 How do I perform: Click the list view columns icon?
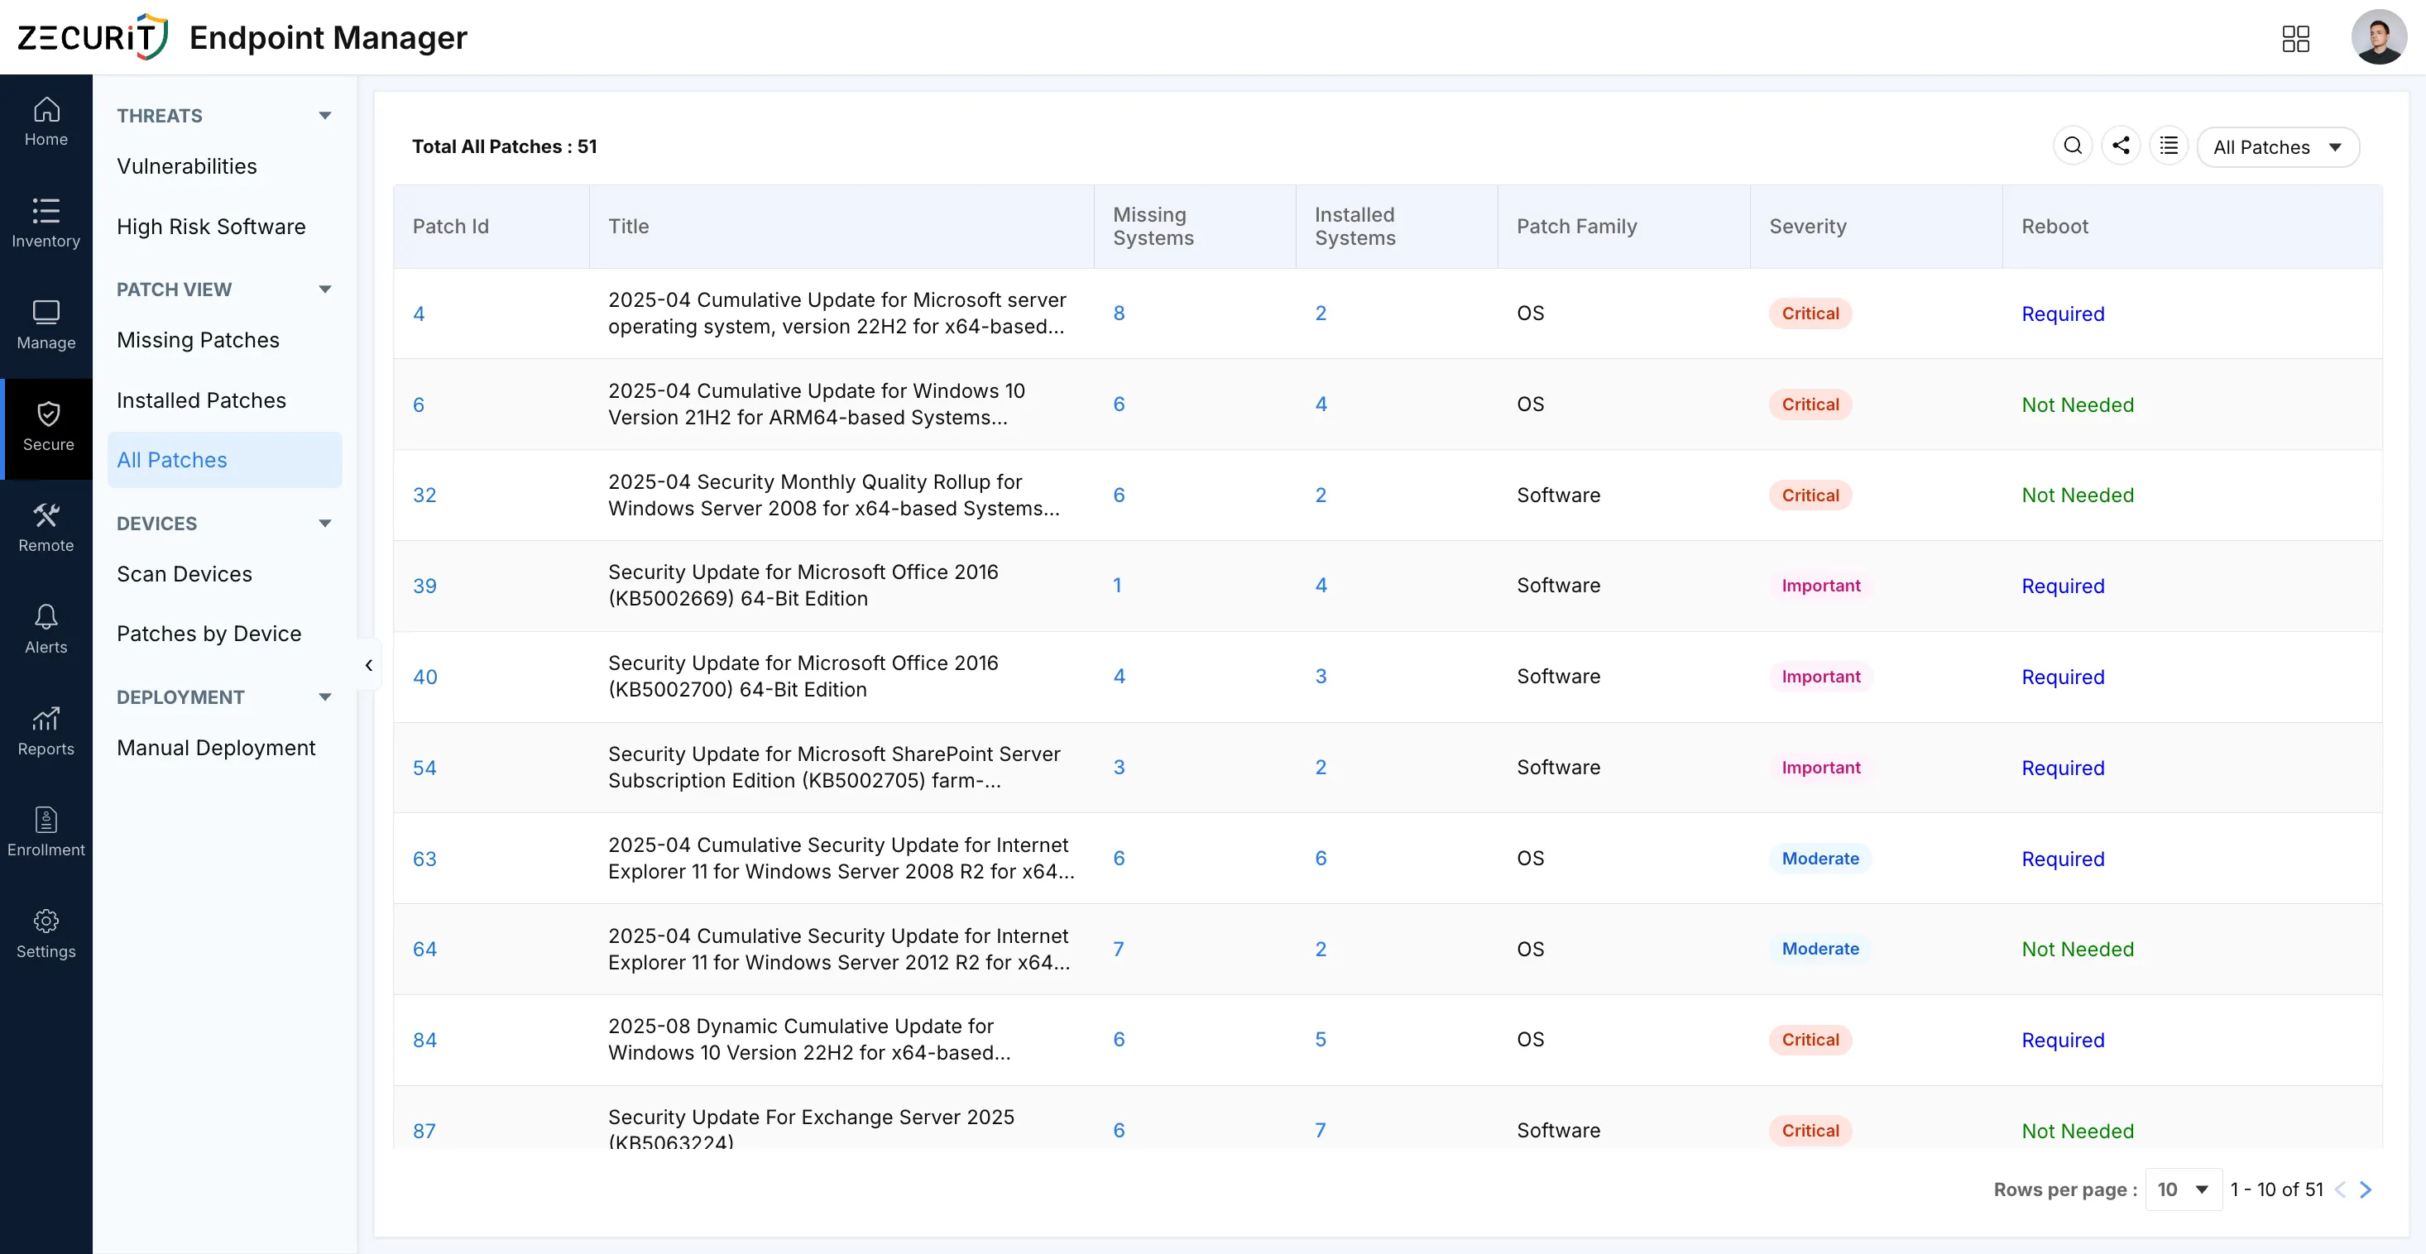pos(2169,146)
